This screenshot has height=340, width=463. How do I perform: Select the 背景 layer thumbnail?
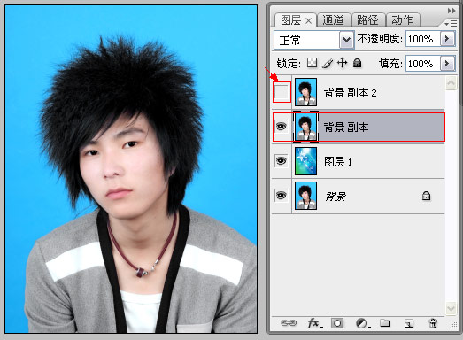click(306, 196)
